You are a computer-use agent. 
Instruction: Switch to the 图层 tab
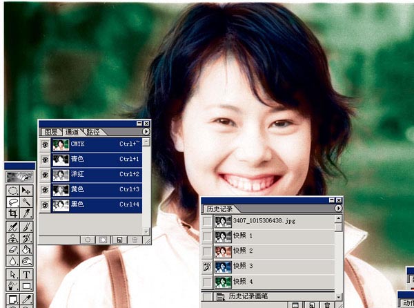(x=50, y=132)
